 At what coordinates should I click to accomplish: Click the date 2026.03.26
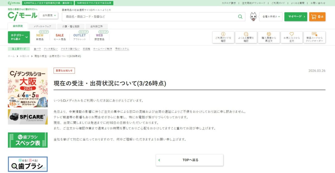click(317, 71)
